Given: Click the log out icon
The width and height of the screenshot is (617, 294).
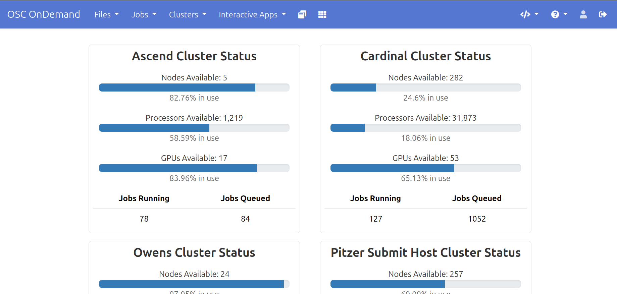Looking at the screenshot, I should pyautogui.click(x=603, y=14).
